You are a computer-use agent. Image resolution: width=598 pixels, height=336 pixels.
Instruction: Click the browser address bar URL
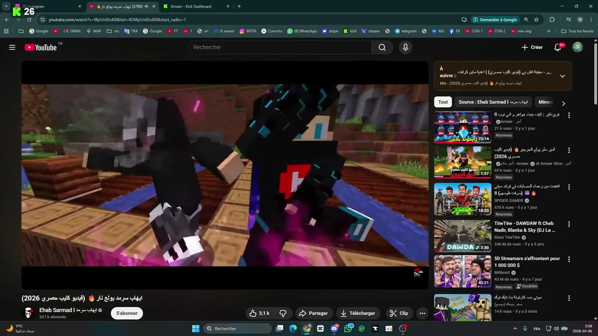117,20
